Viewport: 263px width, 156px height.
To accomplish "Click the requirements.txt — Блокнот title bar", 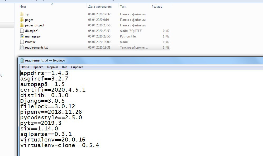I will [x=45, y=60].
